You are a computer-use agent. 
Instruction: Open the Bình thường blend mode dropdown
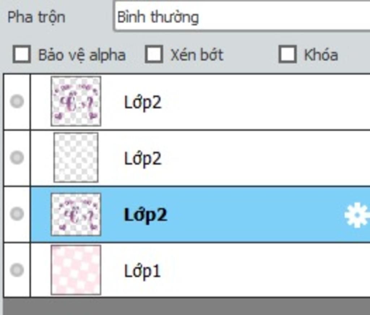pos(242,16)
